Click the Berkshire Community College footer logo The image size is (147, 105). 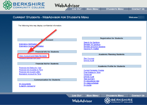coord(119,100)
